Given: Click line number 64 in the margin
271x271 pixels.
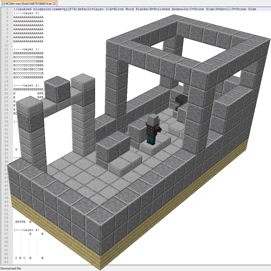Looking at the screenshot, I should click(x=7, y=262).
